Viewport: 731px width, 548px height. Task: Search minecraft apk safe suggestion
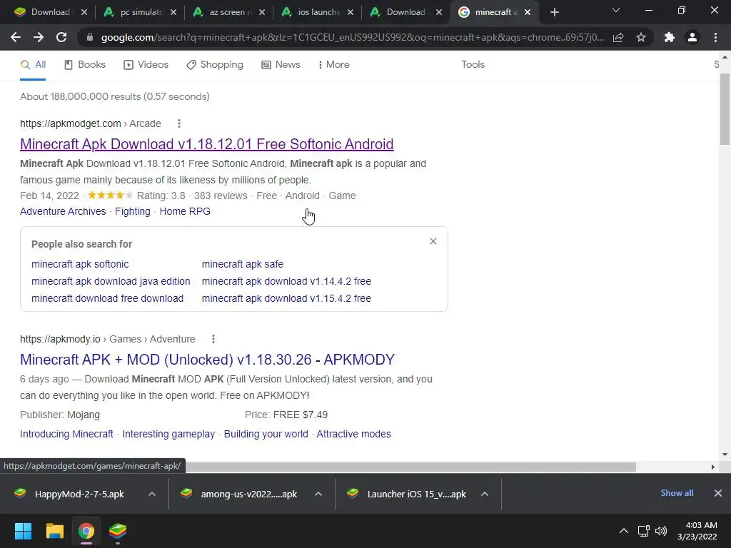pyautogui.click(x=243, y=264)
